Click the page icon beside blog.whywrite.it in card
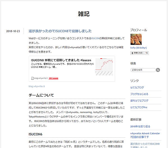Viewport: 168px width, 148px height. (32, 78)
